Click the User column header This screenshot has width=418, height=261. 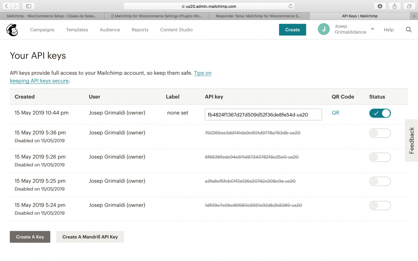[95, 97]
